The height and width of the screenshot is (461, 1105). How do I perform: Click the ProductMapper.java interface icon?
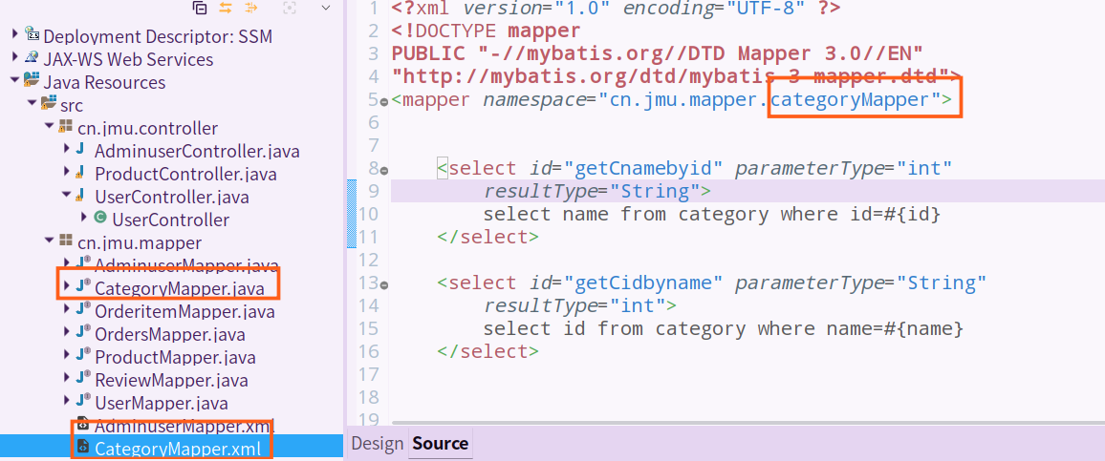[x=83, y=355]
